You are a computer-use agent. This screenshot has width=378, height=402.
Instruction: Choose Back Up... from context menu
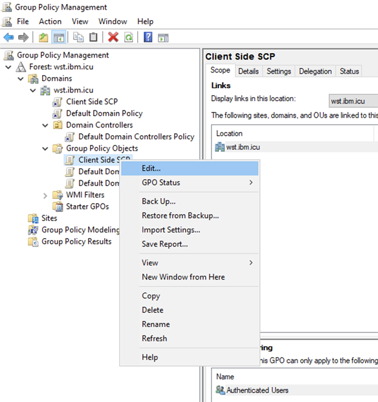click(190, 201)
